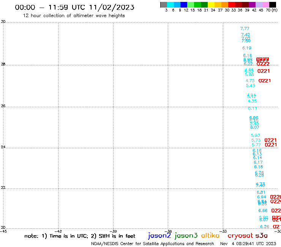
Task: Click the bright red 33 ft legend swatch
Action: click(x=232, y=5)
